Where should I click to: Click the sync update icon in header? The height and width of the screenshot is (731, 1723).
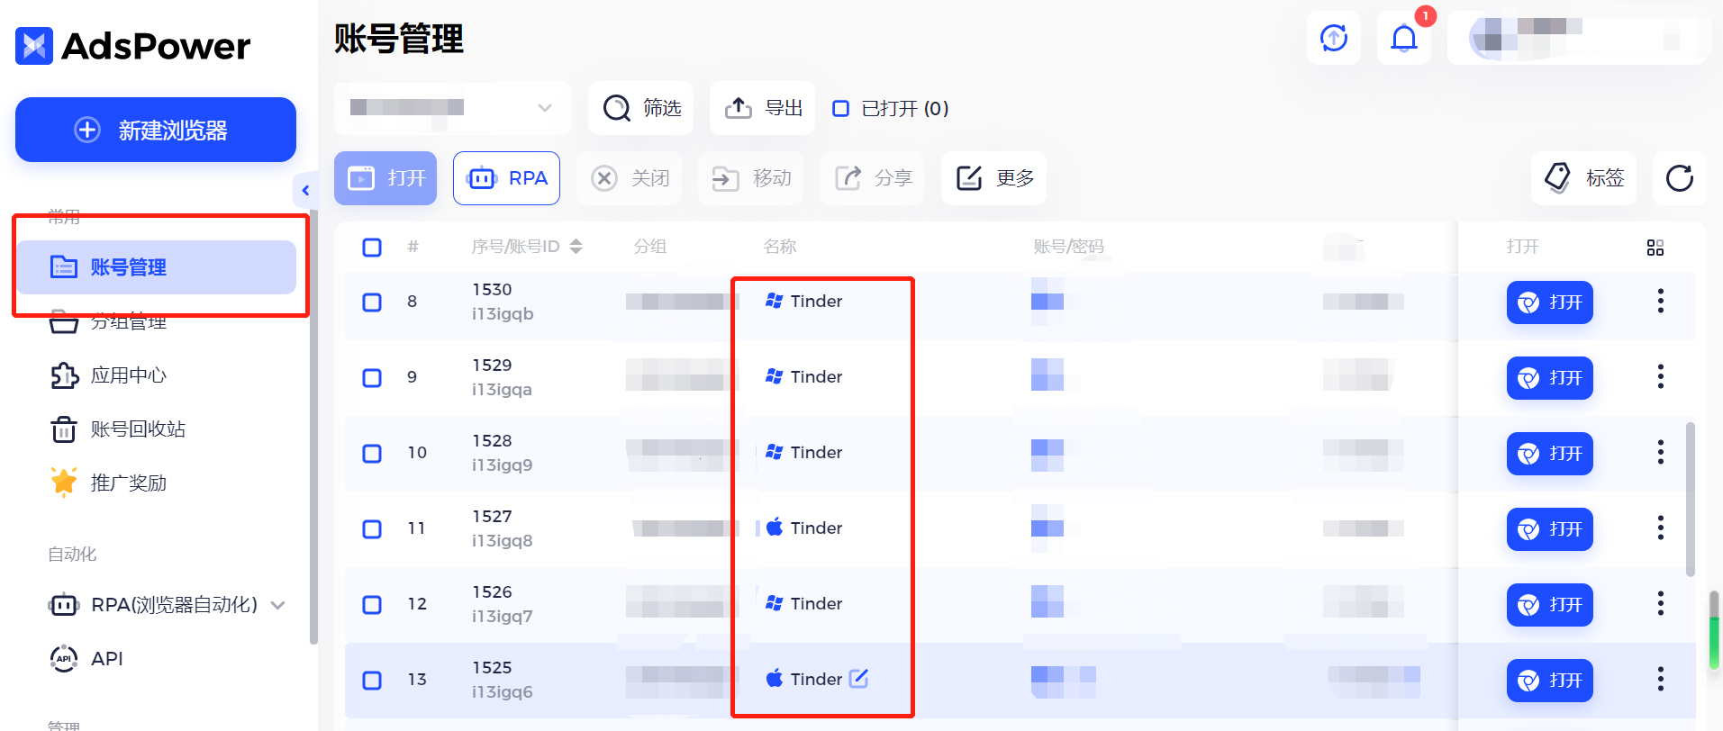tap(1334, 38)
